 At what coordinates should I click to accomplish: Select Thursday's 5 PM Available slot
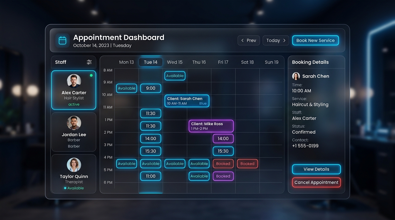(x=199, y=176)
